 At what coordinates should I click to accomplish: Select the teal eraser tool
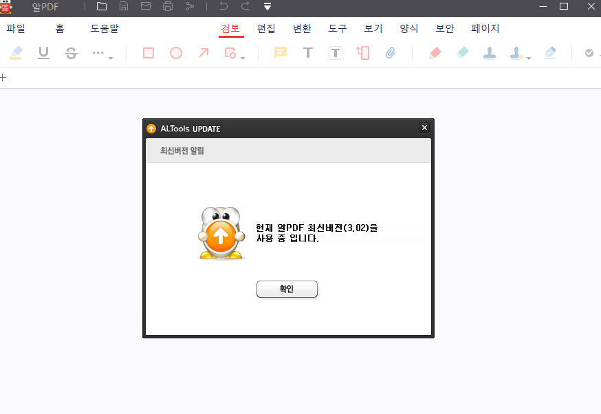[x=463, y=53]
